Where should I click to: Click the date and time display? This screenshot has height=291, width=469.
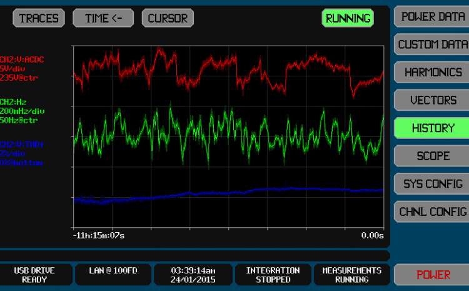193,275
